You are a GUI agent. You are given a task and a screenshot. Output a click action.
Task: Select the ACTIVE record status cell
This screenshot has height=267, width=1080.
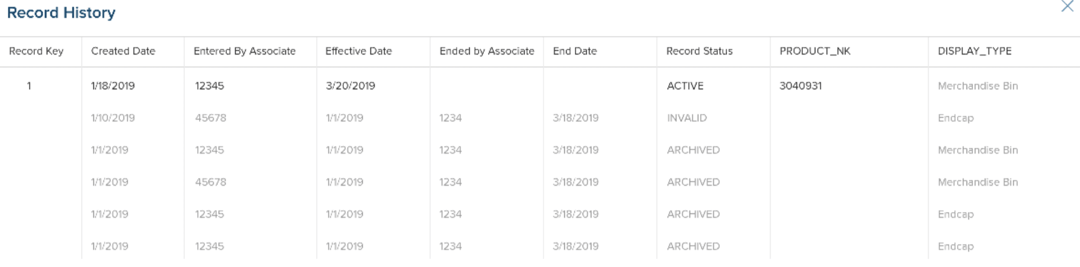click(x=685, y=86)
